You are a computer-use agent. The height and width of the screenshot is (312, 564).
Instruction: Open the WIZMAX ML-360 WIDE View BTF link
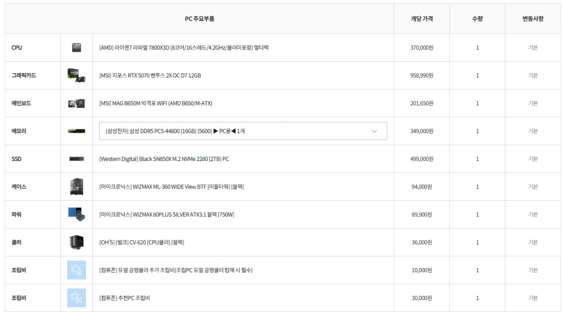(171, 187)
